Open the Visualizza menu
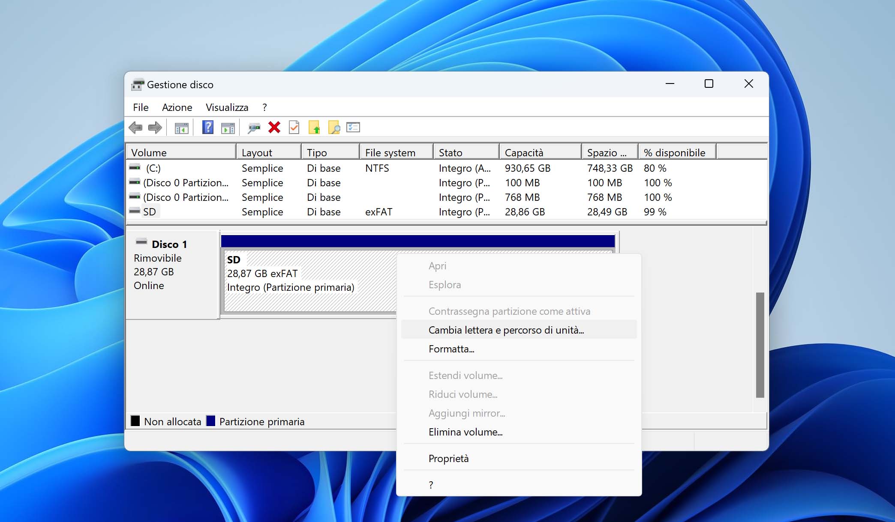Viewport: 895px width, 522px height. coord(227,107)
